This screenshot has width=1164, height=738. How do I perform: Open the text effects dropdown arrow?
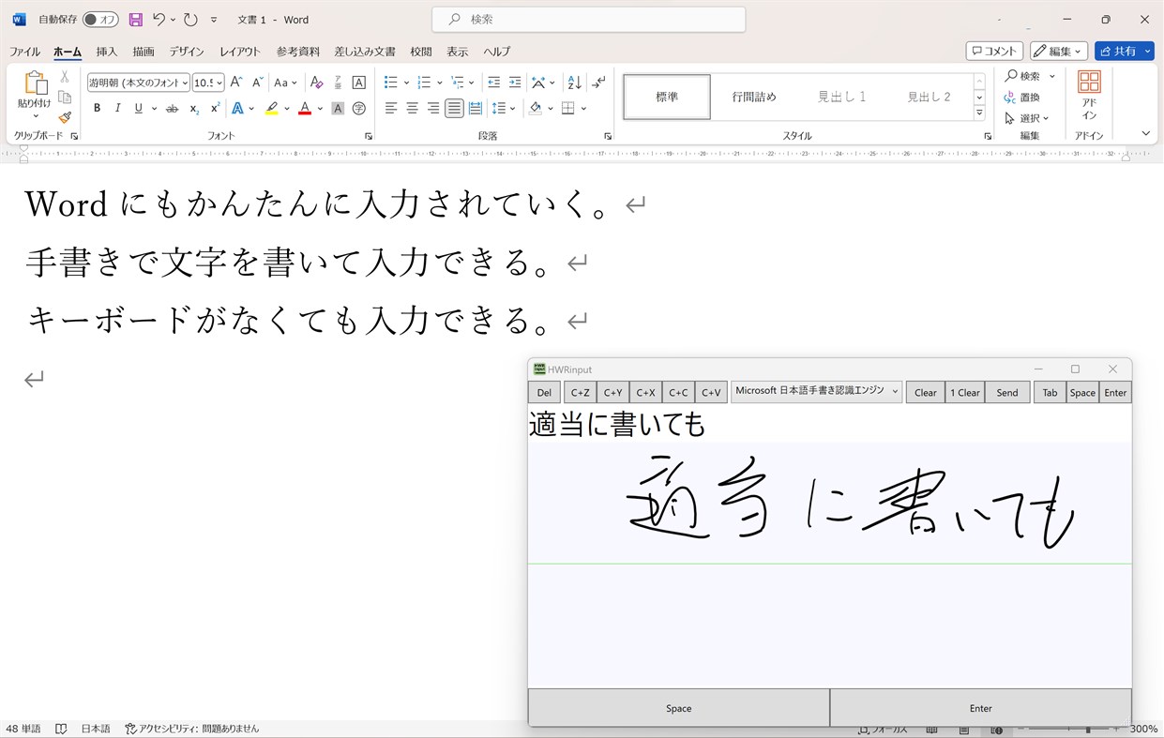pos(253,109)
